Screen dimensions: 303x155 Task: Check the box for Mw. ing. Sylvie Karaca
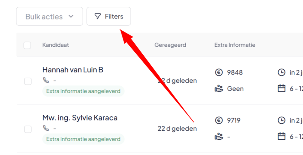[28, 129]
